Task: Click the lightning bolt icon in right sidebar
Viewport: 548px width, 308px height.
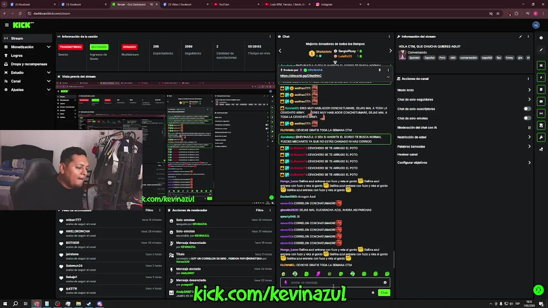Action: coord(542,77)
